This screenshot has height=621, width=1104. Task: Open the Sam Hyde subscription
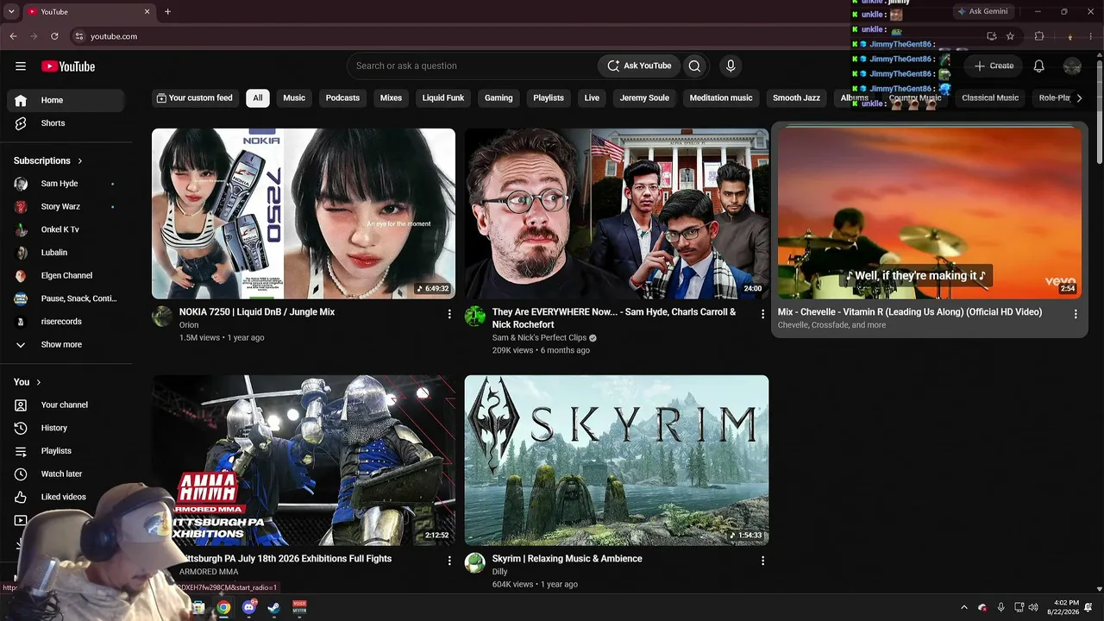[66, 184]
